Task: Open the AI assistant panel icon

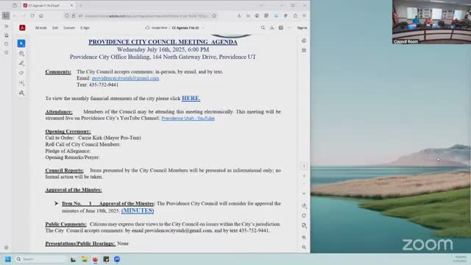Action: coord(304,40)
